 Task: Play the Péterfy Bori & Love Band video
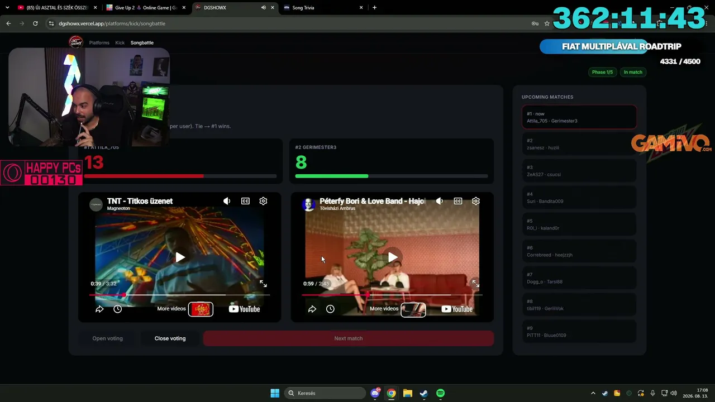click(393, 257)
